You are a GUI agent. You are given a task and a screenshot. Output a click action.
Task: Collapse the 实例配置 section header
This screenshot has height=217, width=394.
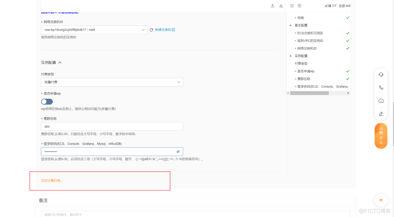(x=51, y=62)
